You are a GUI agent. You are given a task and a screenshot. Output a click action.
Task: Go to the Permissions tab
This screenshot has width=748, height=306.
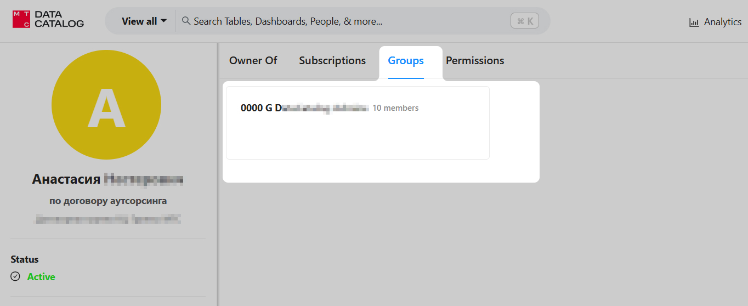click(475, 61)
